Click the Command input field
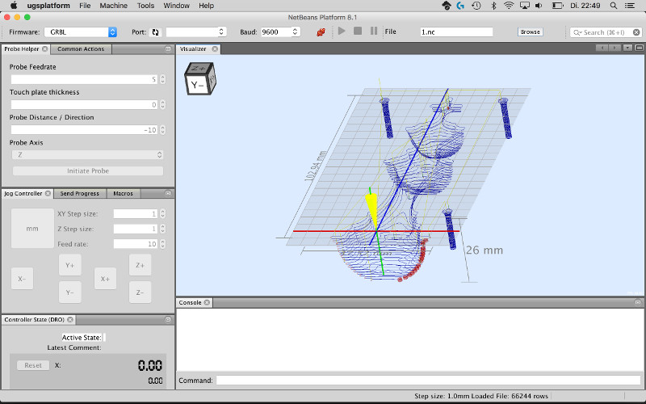Image resolution: width=646 pixels, height=404 pixels. [x=426, y=381]
